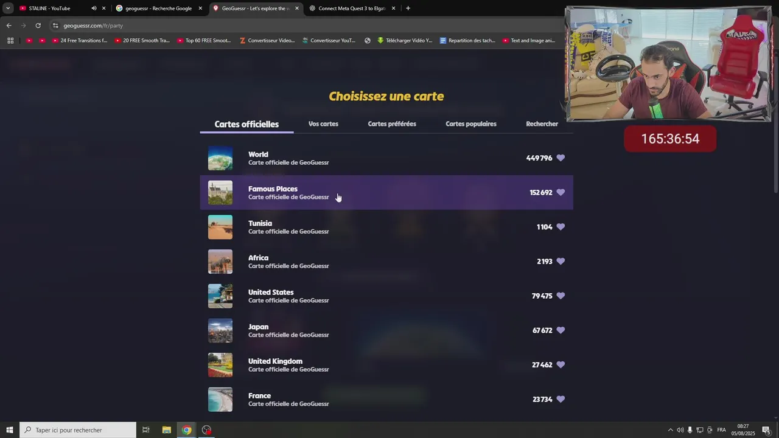779x438 pixels.
Task: Open the Famous Places castle thumbnail
Action: click(220, 192)
